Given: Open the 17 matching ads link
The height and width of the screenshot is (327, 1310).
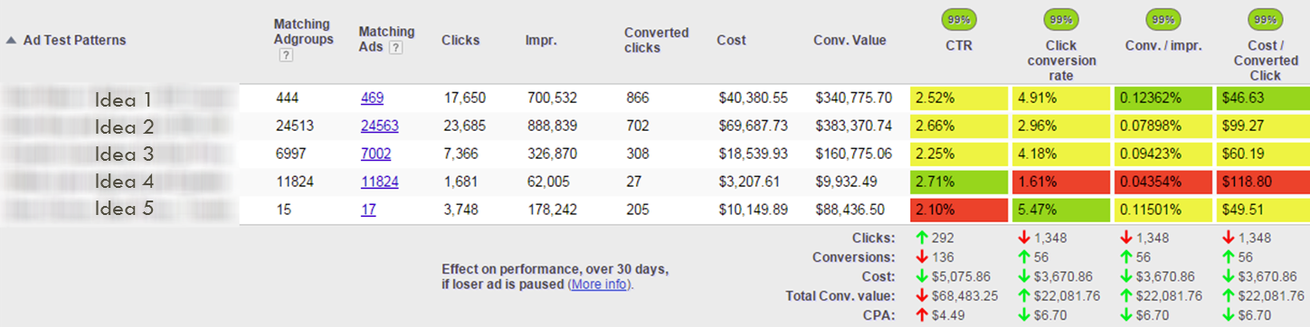Looking at the screenshot, I should [368, 210].
